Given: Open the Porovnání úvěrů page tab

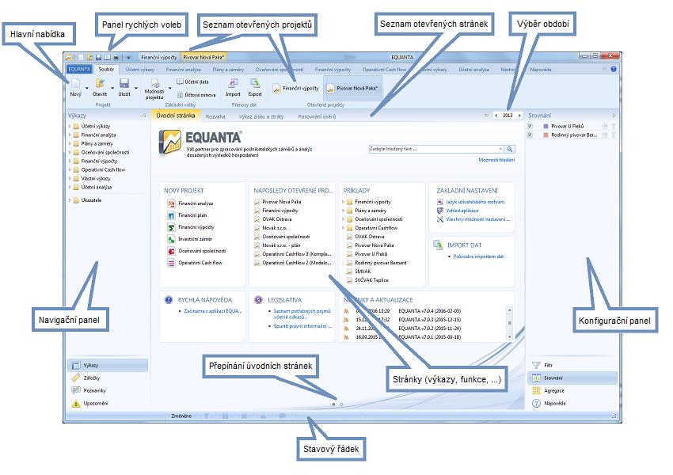Looking at the screenshot, I should tap(317, 116).
